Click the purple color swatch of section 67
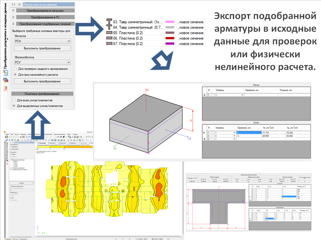 point(170,44)
